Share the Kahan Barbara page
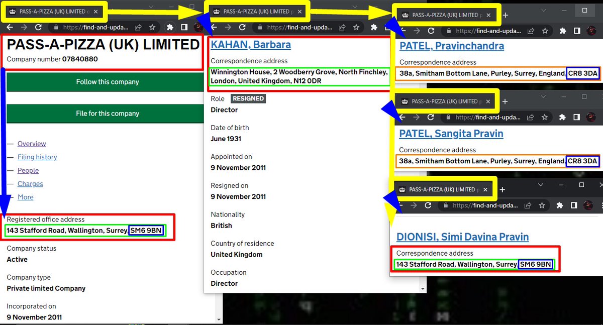 point(342,27)
